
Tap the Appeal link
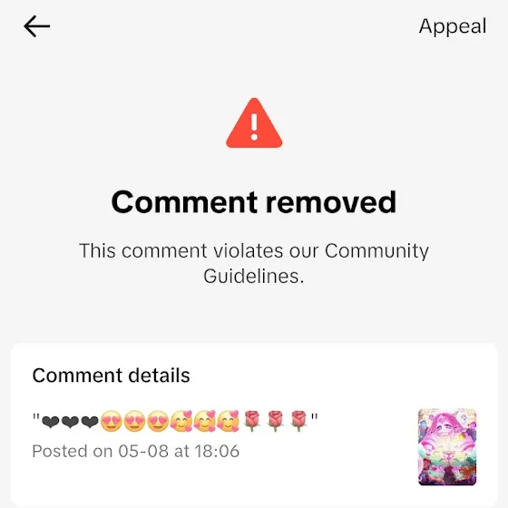point(453,26)
